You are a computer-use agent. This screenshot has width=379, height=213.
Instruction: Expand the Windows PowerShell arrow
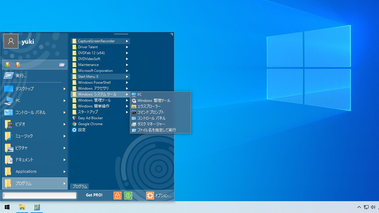[127, 83]
